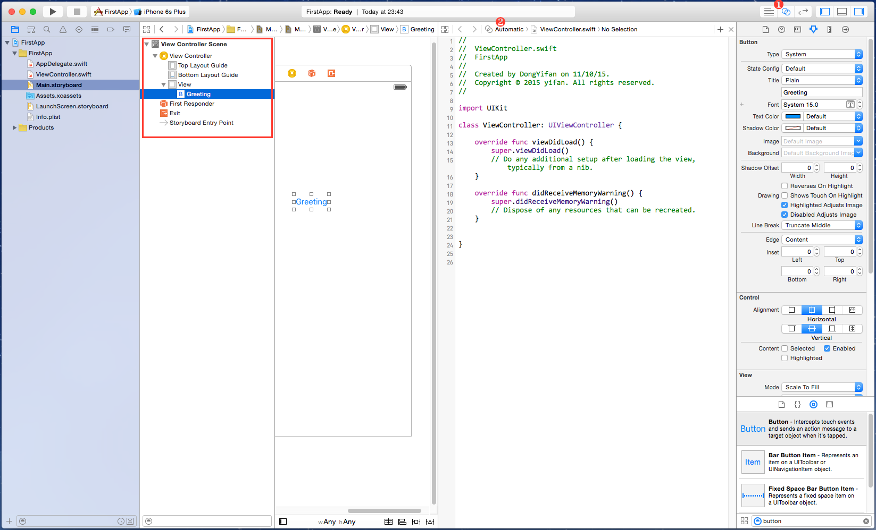Enable Reverses On Highlight checkbox
Image resolution: width=876 pixels, height=530 pixels.
click(785, 186)
